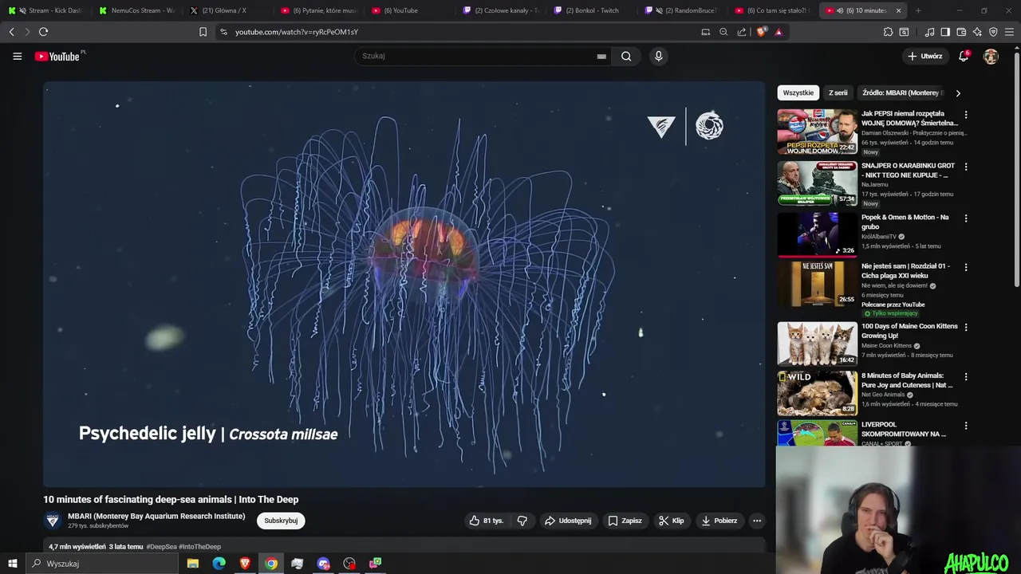Open more actions ellipsis under the video
This screenshot has height=574, width=1021.
pyautogui.click(x=757, y=521)
